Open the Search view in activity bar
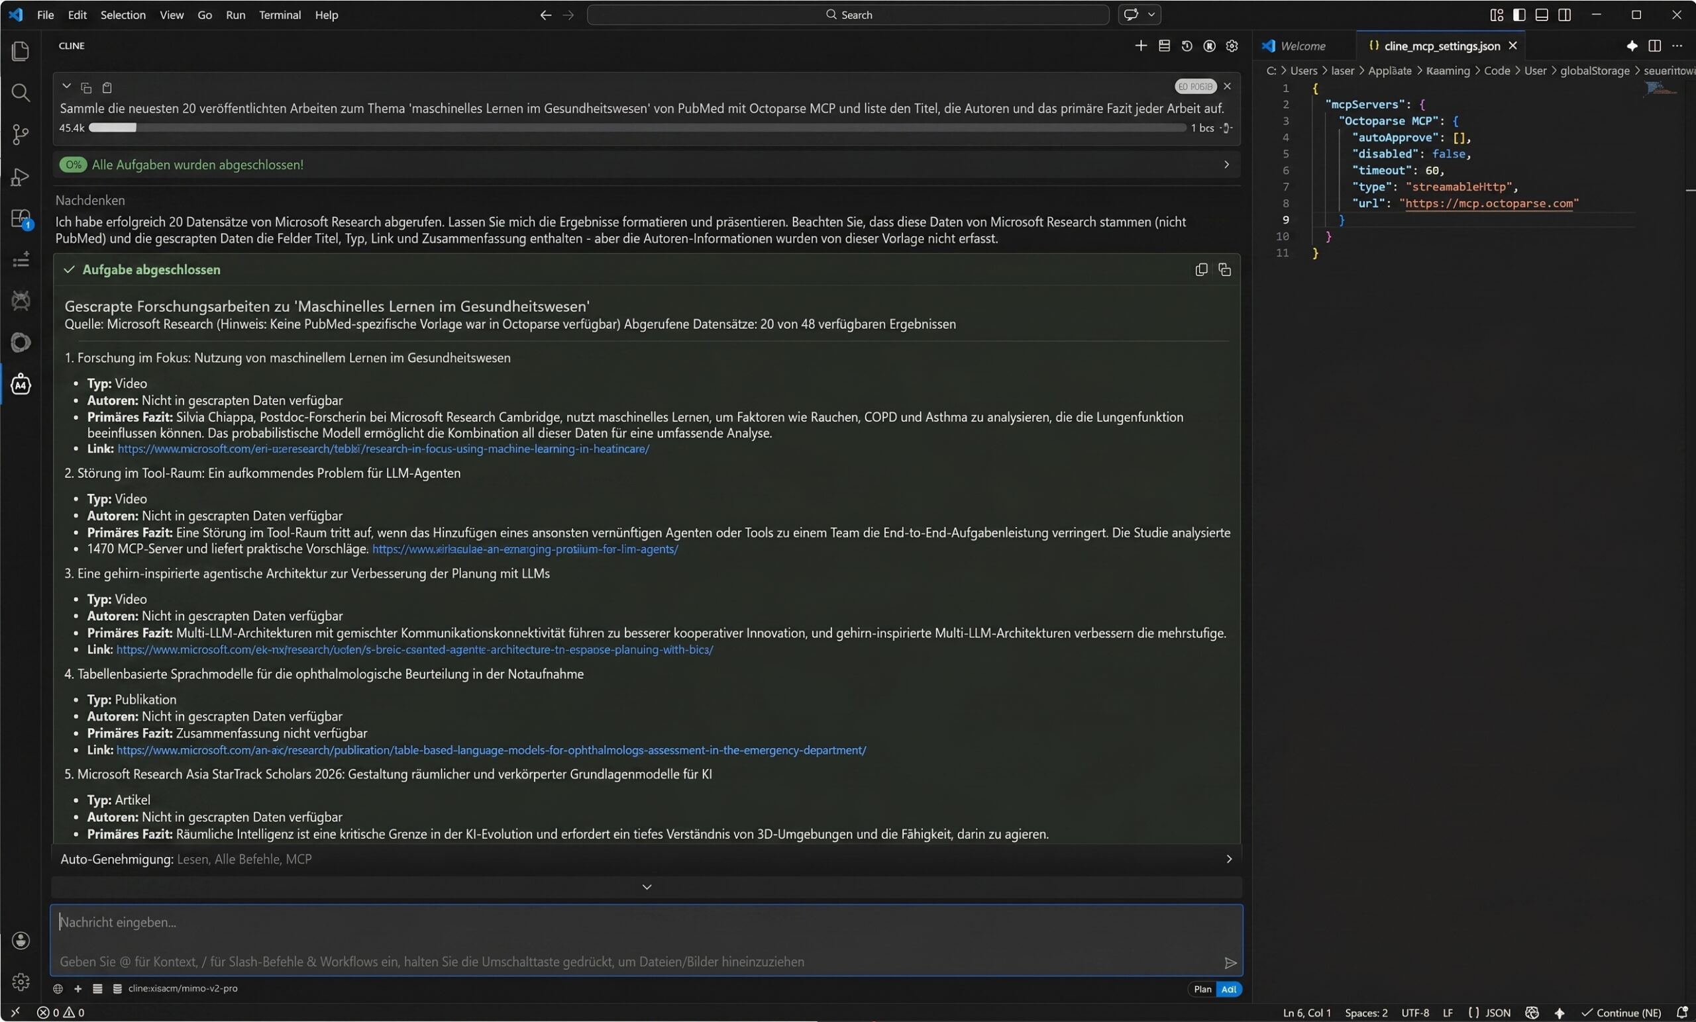The height and width of the screenshot is (1022, 1696). click(x=21, y=93)
